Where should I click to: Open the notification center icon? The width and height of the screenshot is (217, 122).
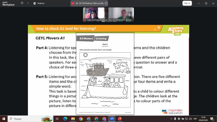(x=212, y=119)
